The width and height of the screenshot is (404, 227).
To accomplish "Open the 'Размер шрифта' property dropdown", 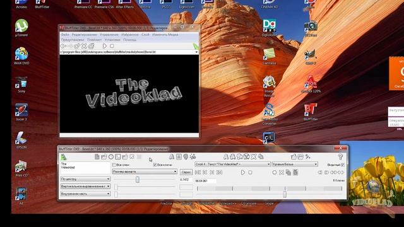I will click(x=145, y=172).
